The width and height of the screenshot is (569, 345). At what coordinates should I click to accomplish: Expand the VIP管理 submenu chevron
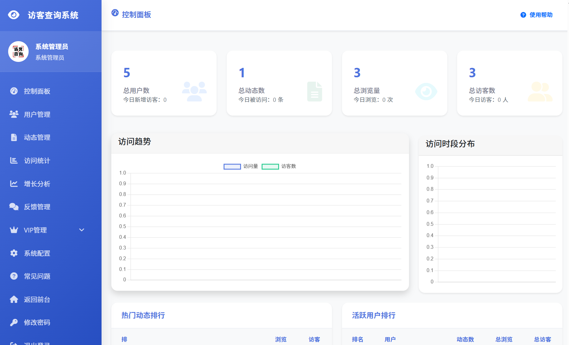coord(82,230)
